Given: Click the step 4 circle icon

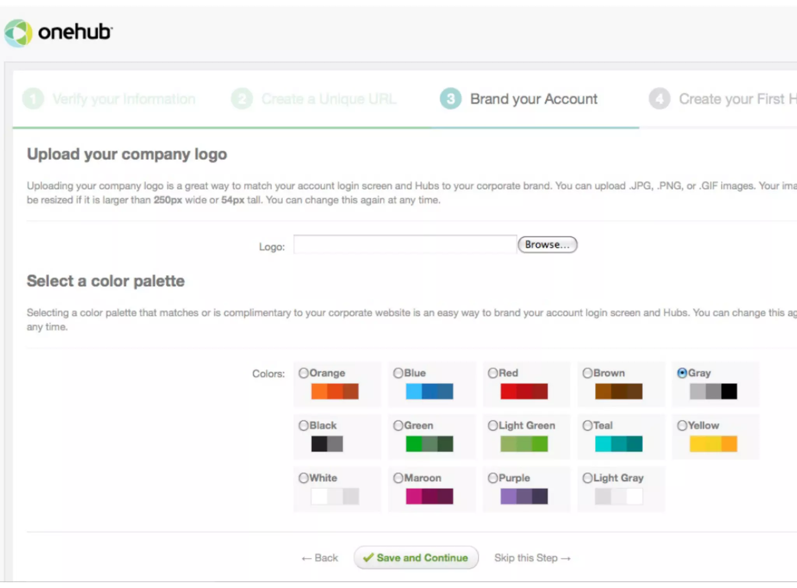Looking at the screenshot, I should pos(659,99).
